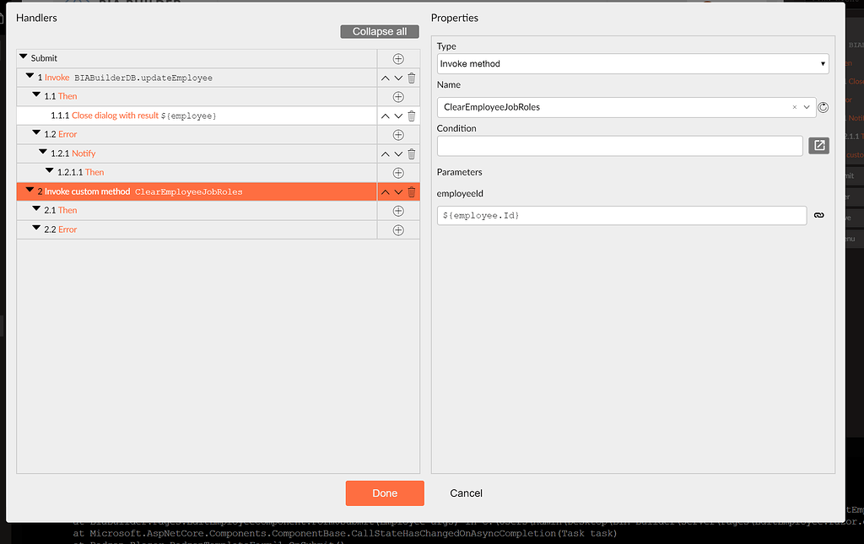Clear the Name field using the x icon
864x544 pixels.
pos(794,107)
